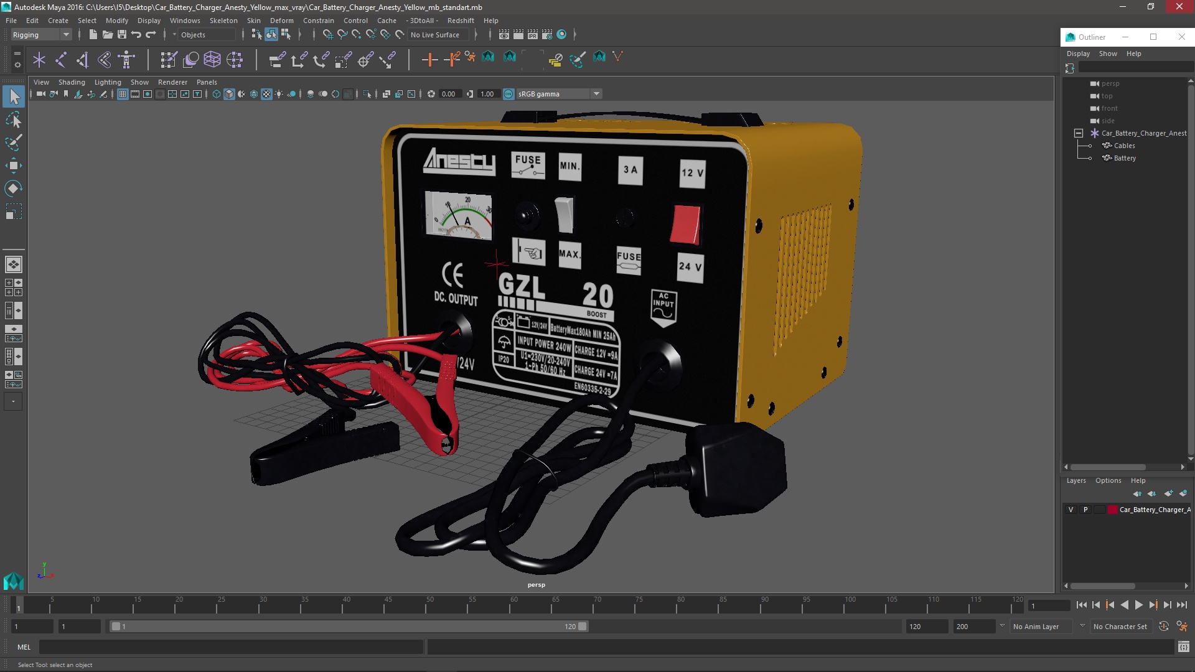The image size is (1195, 672).
Task: Open Render Settings clapperboard gear icon
Action: coord(547,35)
